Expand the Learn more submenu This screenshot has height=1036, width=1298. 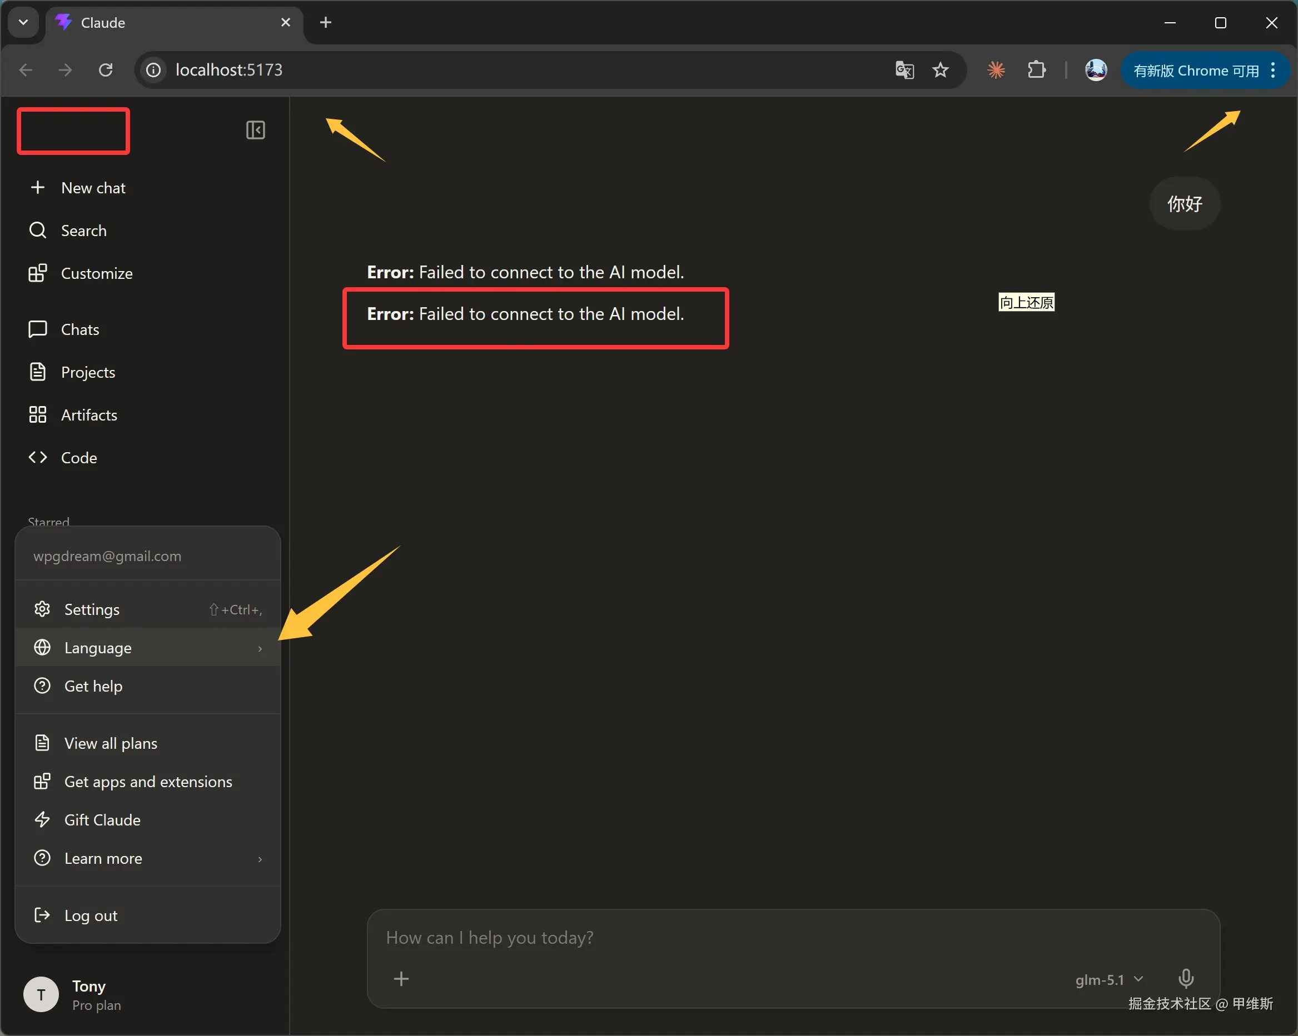click(x=147, y=859)
